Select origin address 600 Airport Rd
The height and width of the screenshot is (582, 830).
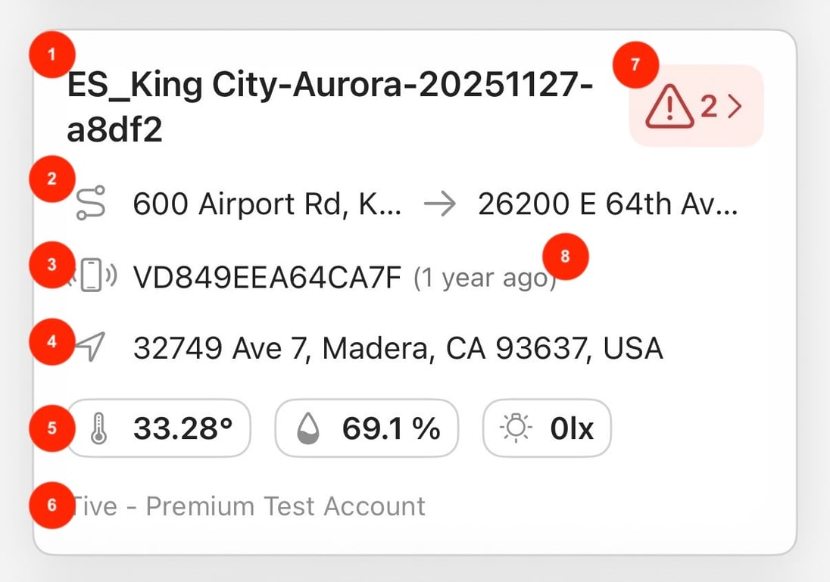click(267, 204)
